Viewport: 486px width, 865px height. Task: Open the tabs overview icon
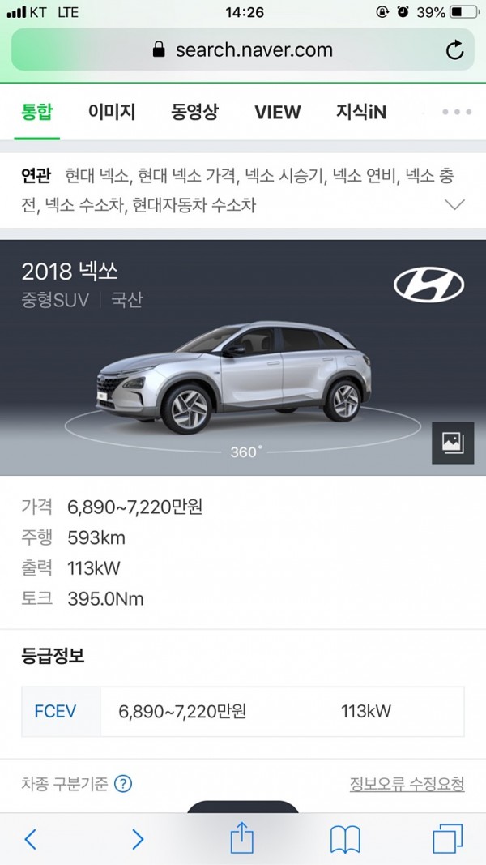(x=447, y=839)
